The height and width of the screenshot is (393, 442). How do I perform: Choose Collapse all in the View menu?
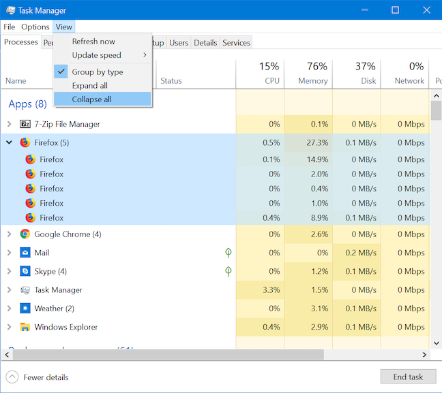[x=102, y=99]
